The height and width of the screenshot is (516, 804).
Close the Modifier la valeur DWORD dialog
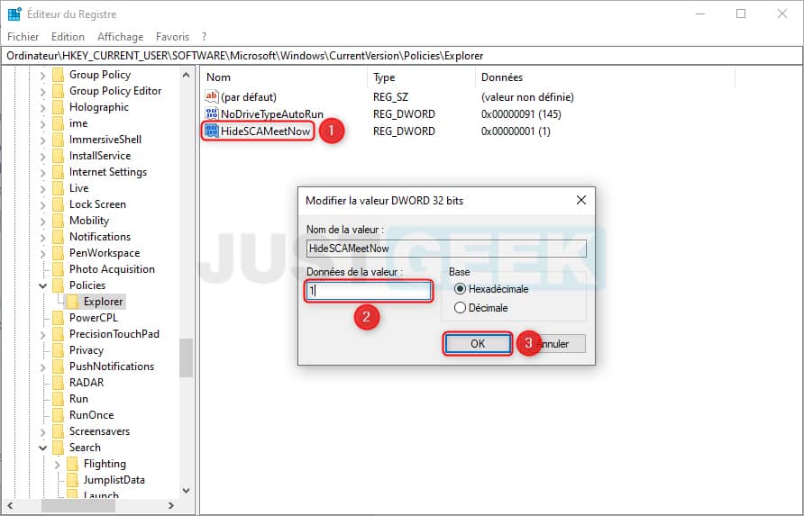click(581, 200)
